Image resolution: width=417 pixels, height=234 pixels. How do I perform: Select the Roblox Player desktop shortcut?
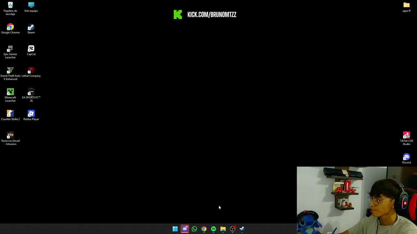[31, 115]
